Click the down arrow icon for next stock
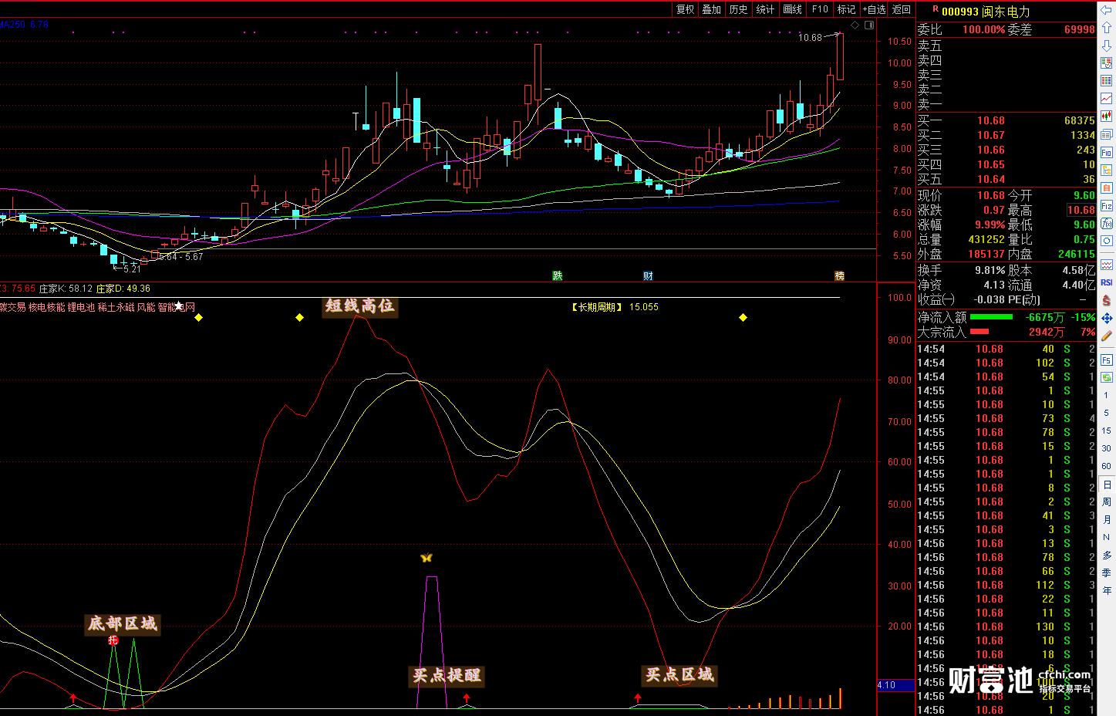The height and width of the screenshot is (716, 1116). click(x=1107, y=46)
